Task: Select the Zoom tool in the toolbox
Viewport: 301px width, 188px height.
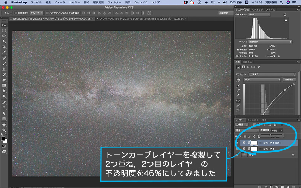Action: pos(4,130)
